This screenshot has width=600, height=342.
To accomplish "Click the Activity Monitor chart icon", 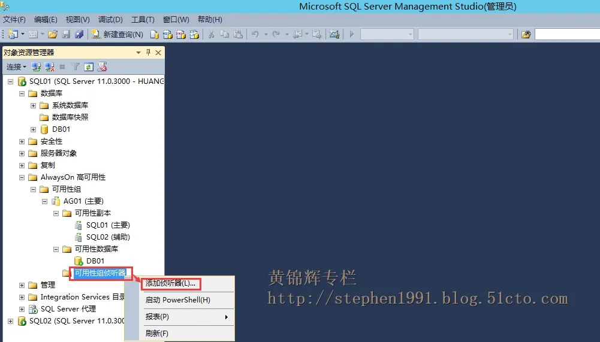I will tap(334, 34).
